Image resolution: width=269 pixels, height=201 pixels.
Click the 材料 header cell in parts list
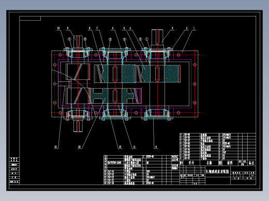point(230,163)
